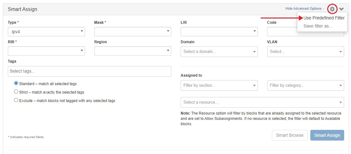Open the Region dropdown
Viewport: 351px width, 154px height.
(x=133, y=51)
